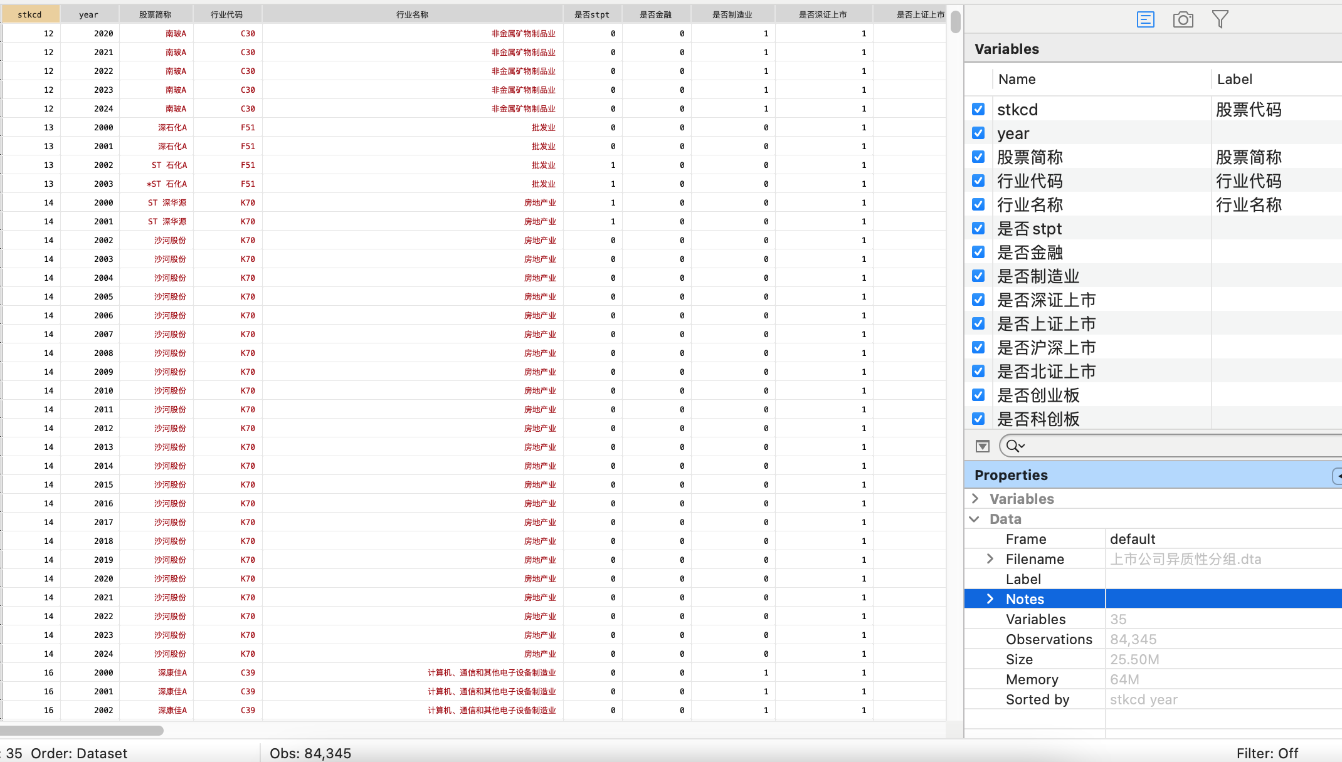
Task: Click the variables search input field
Action: [x=1179, y=446]
